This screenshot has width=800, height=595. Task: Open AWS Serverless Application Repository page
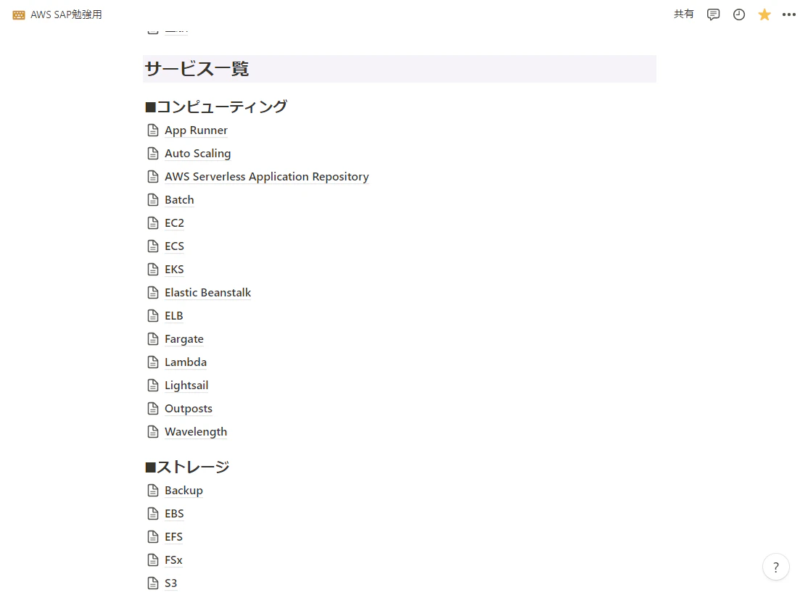coord(266,177)
